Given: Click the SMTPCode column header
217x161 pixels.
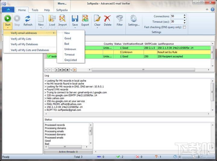Looking at the screenshot, I should (150, 44).
